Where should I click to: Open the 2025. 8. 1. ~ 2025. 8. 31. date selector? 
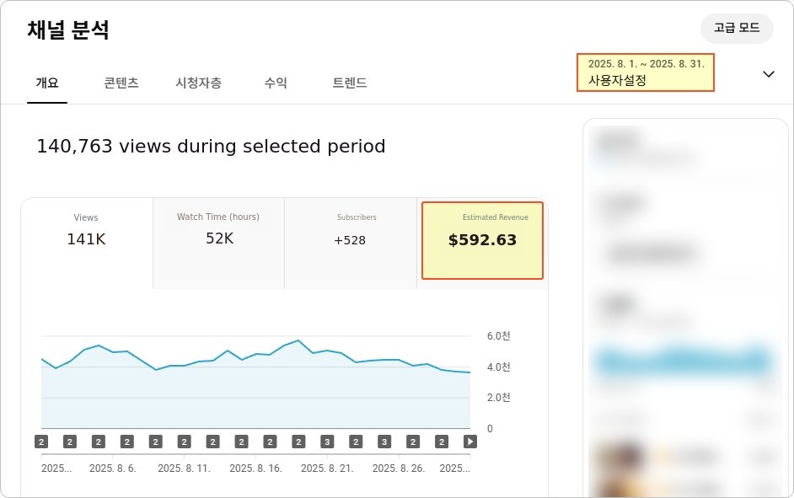pos(645,72)
